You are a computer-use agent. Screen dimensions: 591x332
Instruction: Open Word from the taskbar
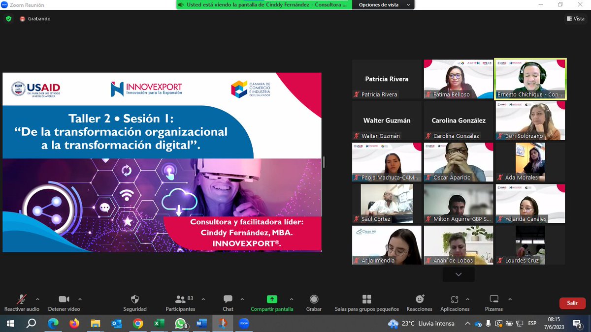coord(201,323)
